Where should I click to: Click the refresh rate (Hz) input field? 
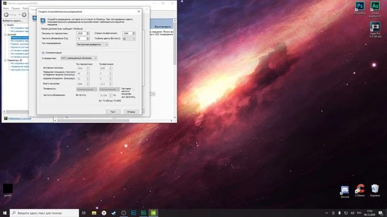click(82, 39)
